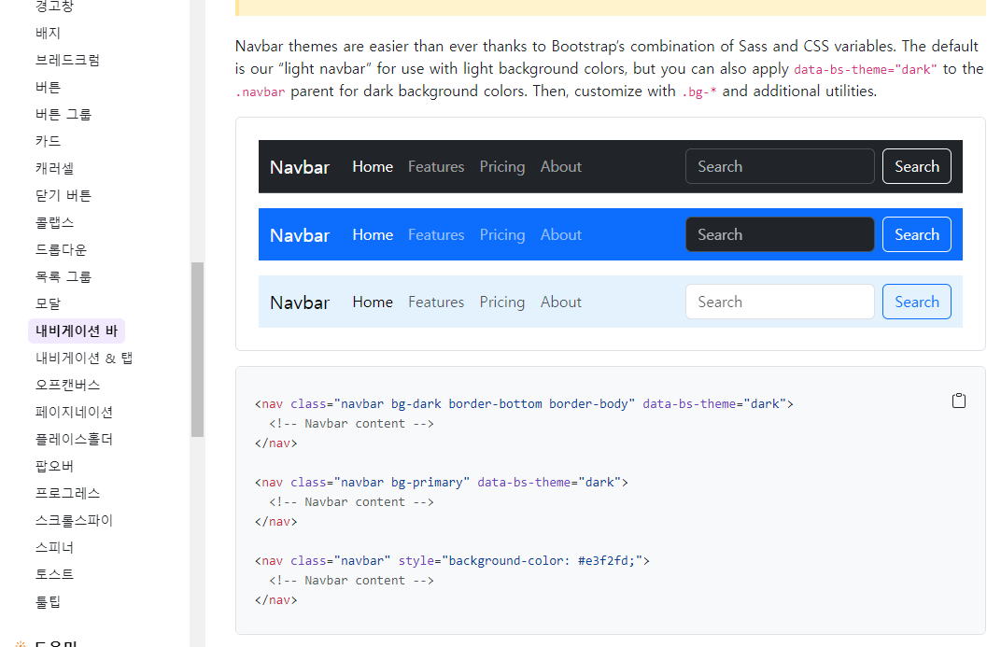Open 버튼 그룹 sidebar link
Screen dimensions: 1001x647
(63, 114)
